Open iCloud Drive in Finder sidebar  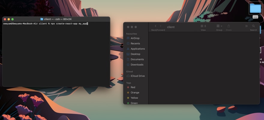click(136, 76)
